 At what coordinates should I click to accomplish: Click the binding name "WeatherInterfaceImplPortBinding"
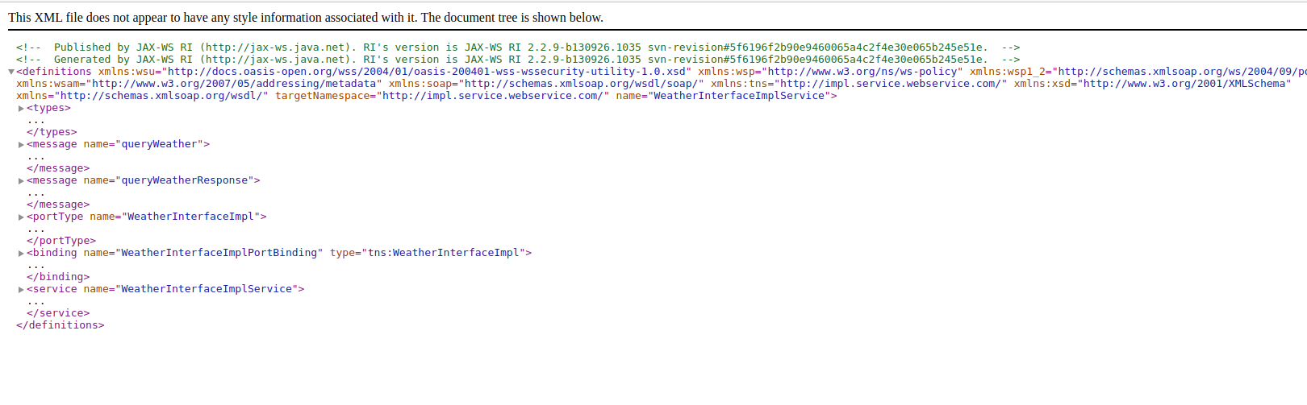click(x=219, y=253)
